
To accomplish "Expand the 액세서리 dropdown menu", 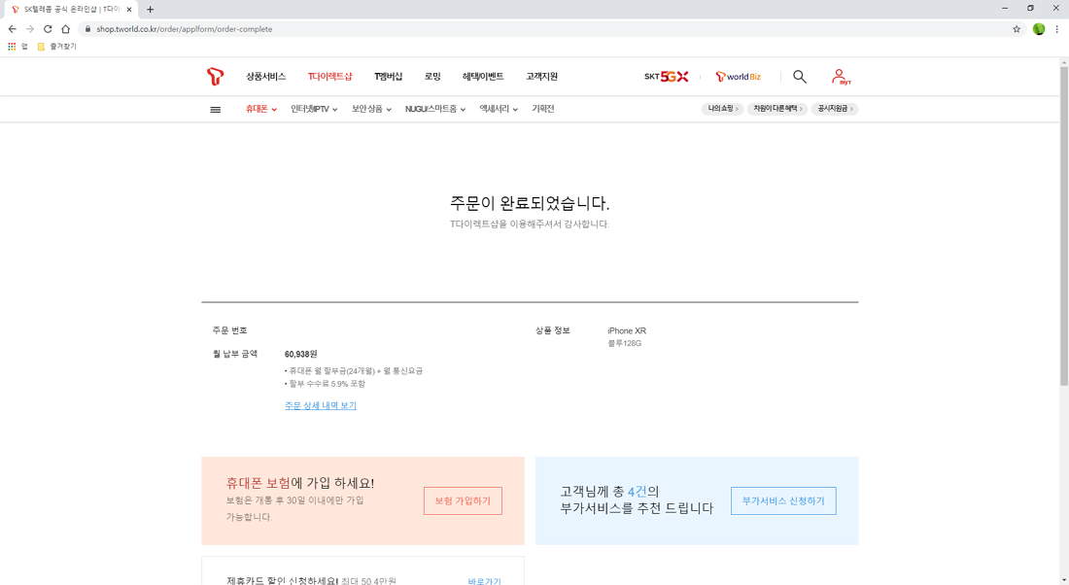I will point(499,109).
